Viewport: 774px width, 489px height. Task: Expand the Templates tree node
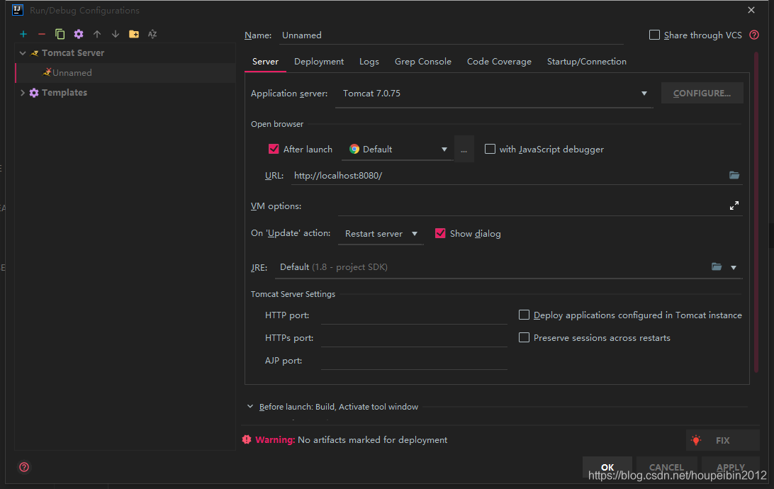pyautogui.click(x=23, y=93)
